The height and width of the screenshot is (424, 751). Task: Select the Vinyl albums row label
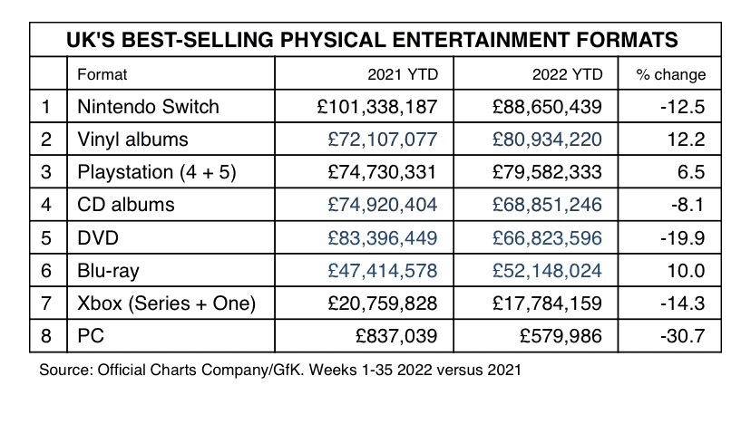132,140
